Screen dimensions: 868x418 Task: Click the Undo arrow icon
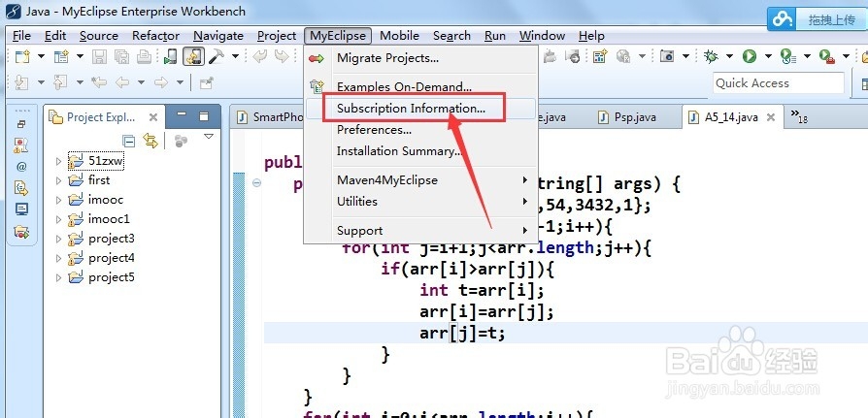pyautogui.click(x=259, y=56)
